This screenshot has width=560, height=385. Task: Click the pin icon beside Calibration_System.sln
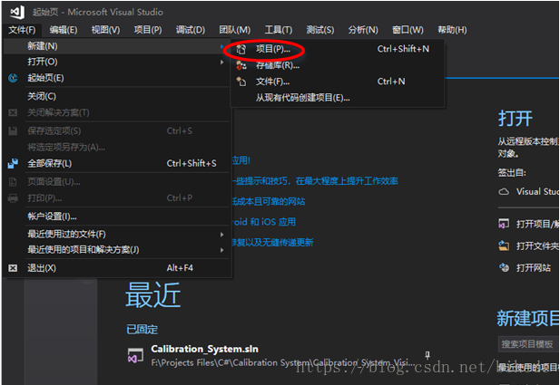tap(427, 355)
